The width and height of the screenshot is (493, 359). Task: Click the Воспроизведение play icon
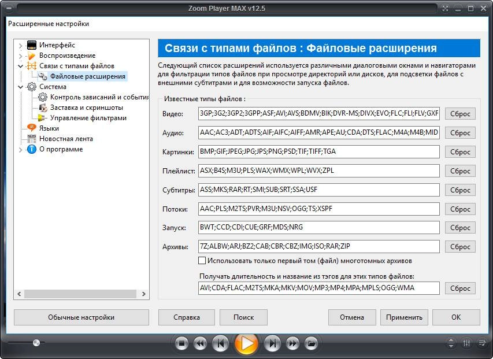tap(31, 55)
